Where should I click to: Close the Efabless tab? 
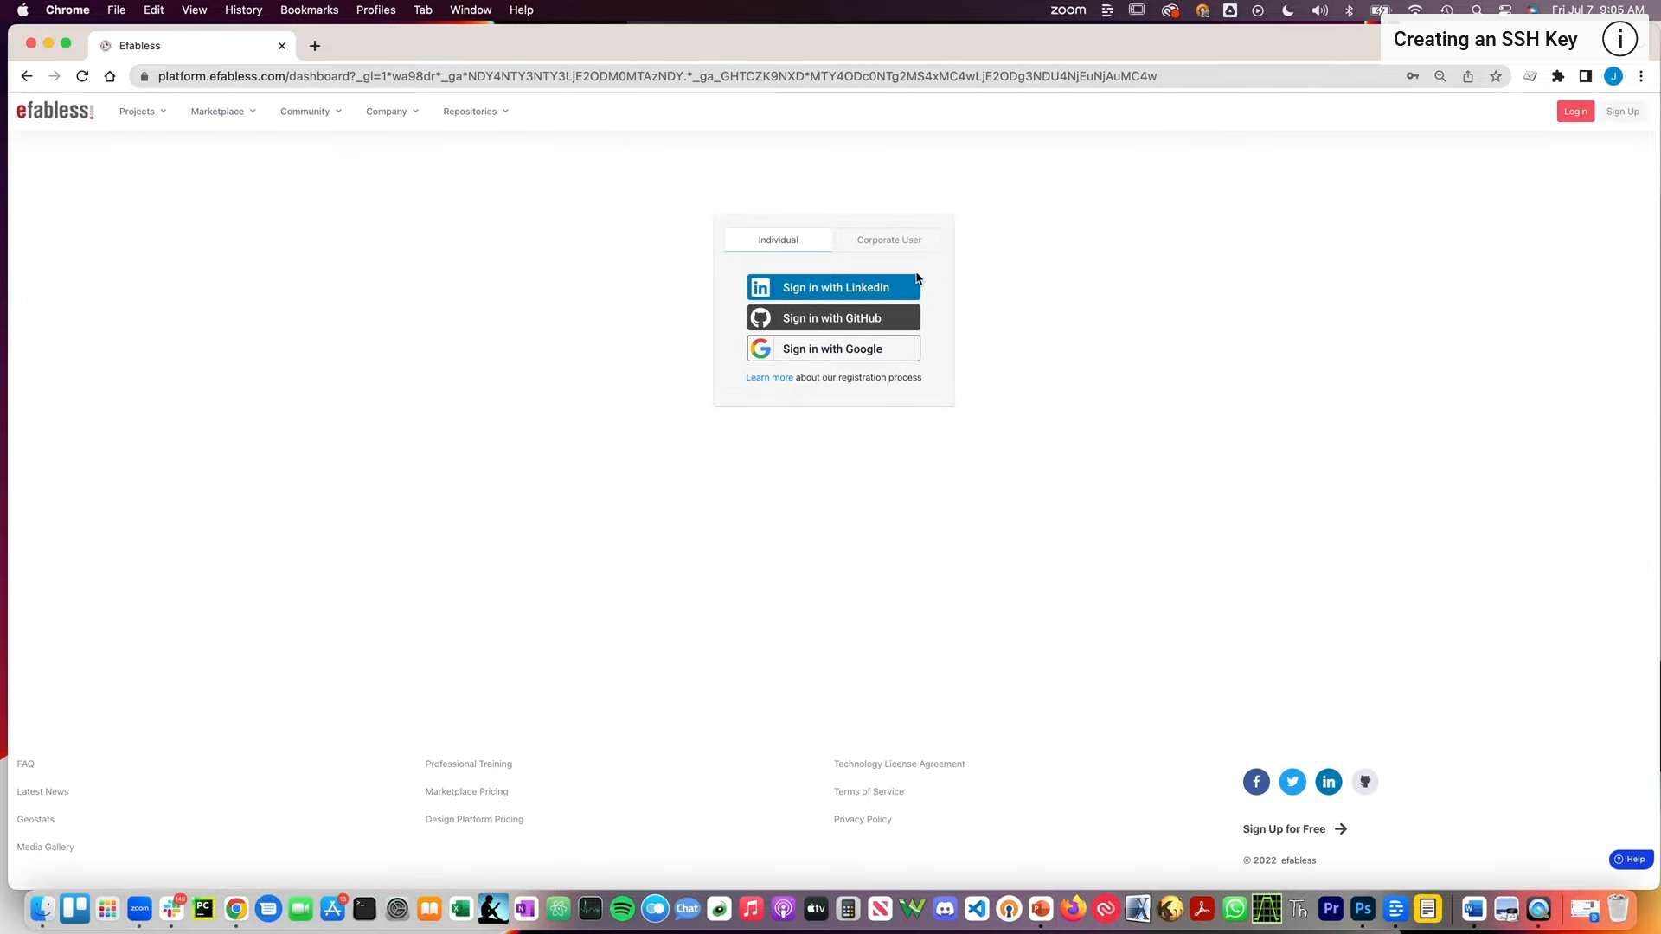click(282, 46)
